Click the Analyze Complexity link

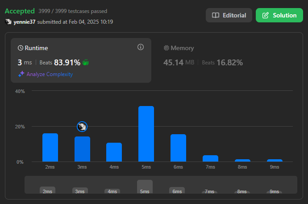[x=50, y=74]
